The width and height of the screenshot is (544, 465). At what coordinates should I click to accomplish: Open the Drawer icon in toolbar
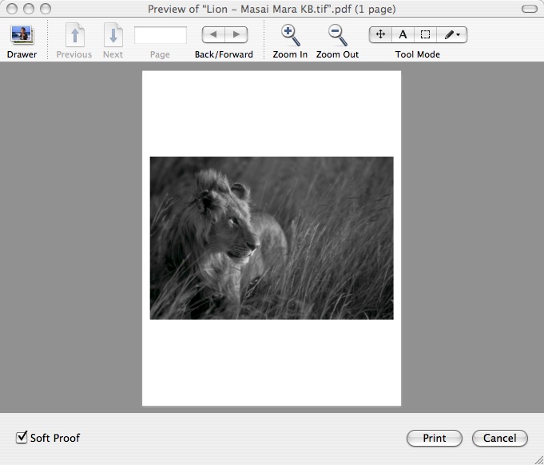(22, 36)
